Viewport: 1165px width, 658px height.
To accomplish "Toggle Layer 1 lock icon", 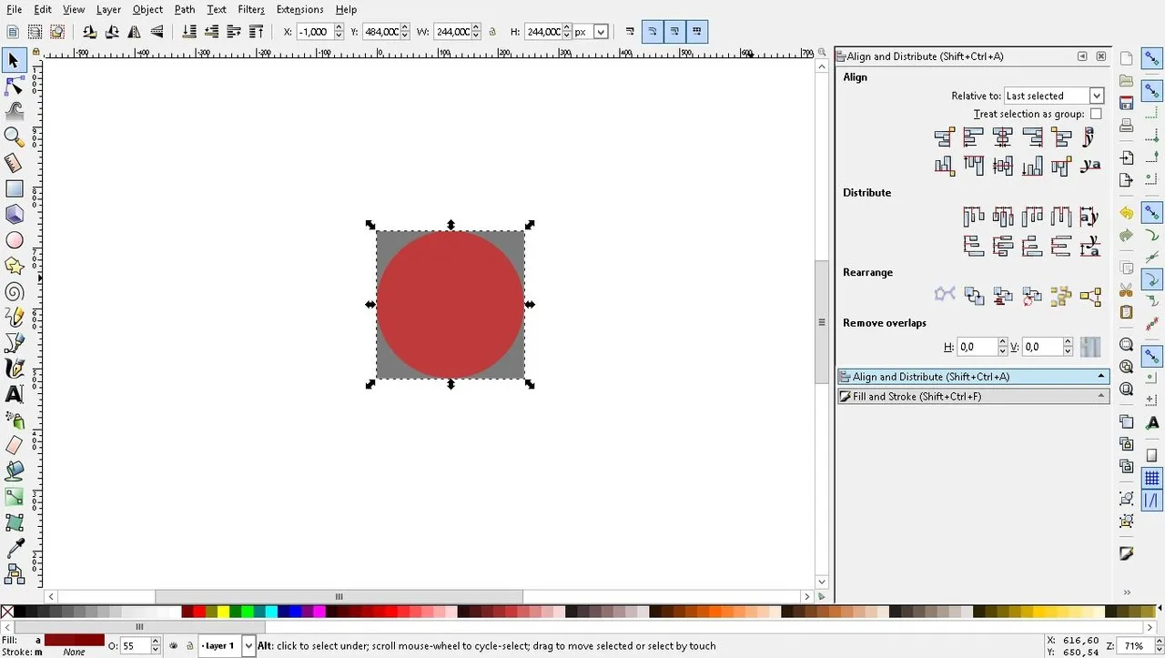I will [x=189, y=645].
